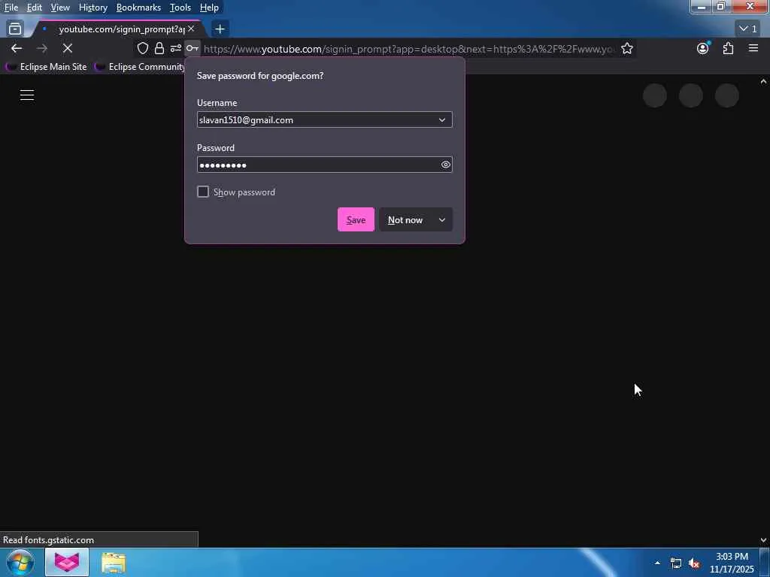
Task: Open the Edit menu
Action: 35,8
